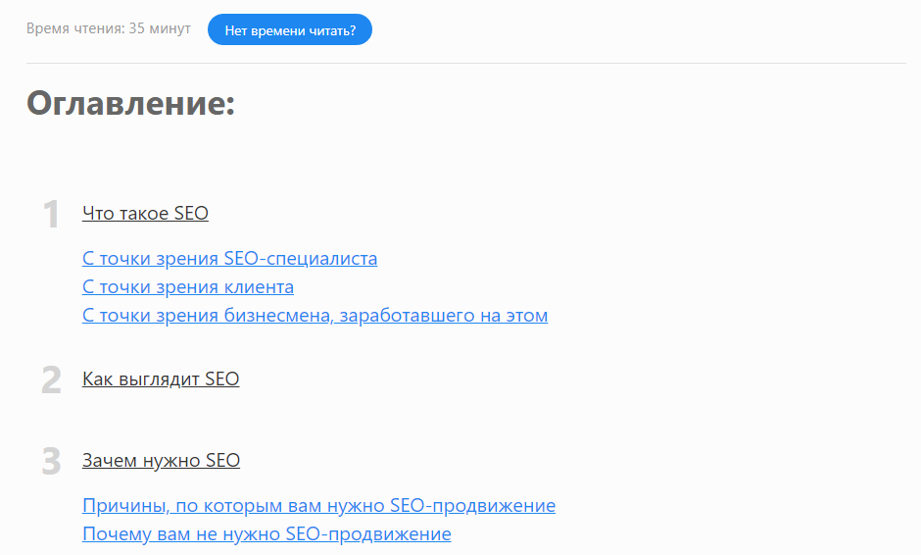Open the "Что такое SEO" section link

[x=145, y=213]
